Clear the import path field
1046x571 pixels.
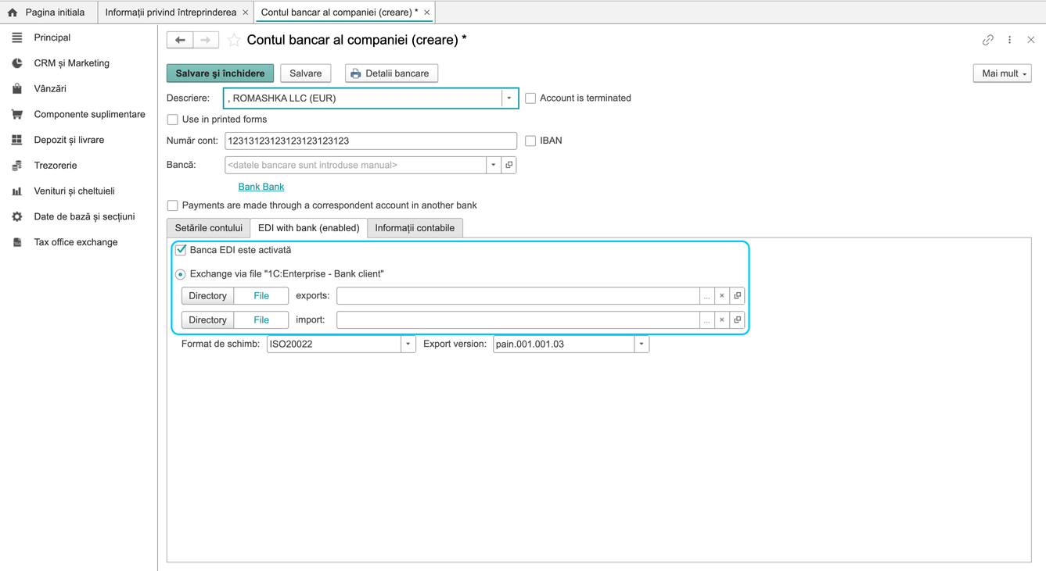pyautogui.click(x=722, y=320)
